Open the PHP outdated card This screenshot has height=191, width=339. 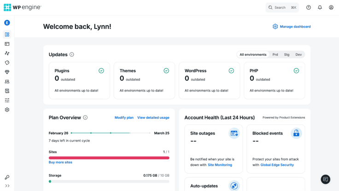tap(275, 81)
